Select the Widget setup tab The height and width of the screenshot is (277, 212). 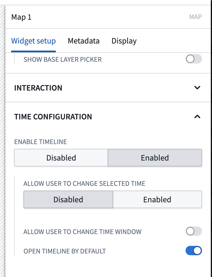(x=33, y=41)
